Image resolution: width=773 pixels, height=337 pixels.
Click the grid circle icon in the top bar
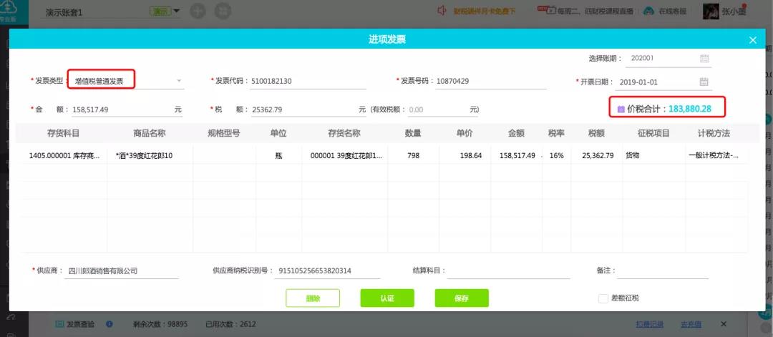coord(223,11)
